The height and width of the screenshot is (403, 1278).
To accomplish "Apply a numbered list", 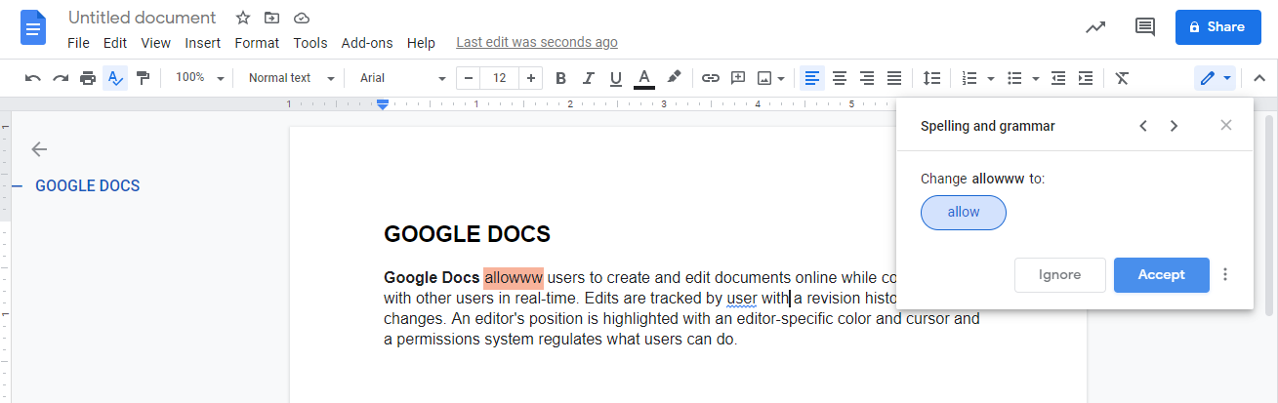I will (969, 78).
